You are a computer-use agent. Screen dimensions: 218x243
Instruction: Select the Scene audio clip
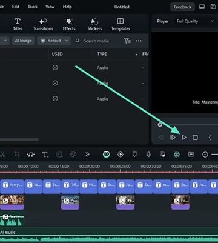[12, 219]
